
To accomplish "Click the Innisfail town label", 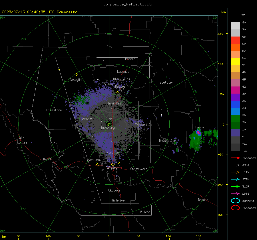I will point(115,103).
